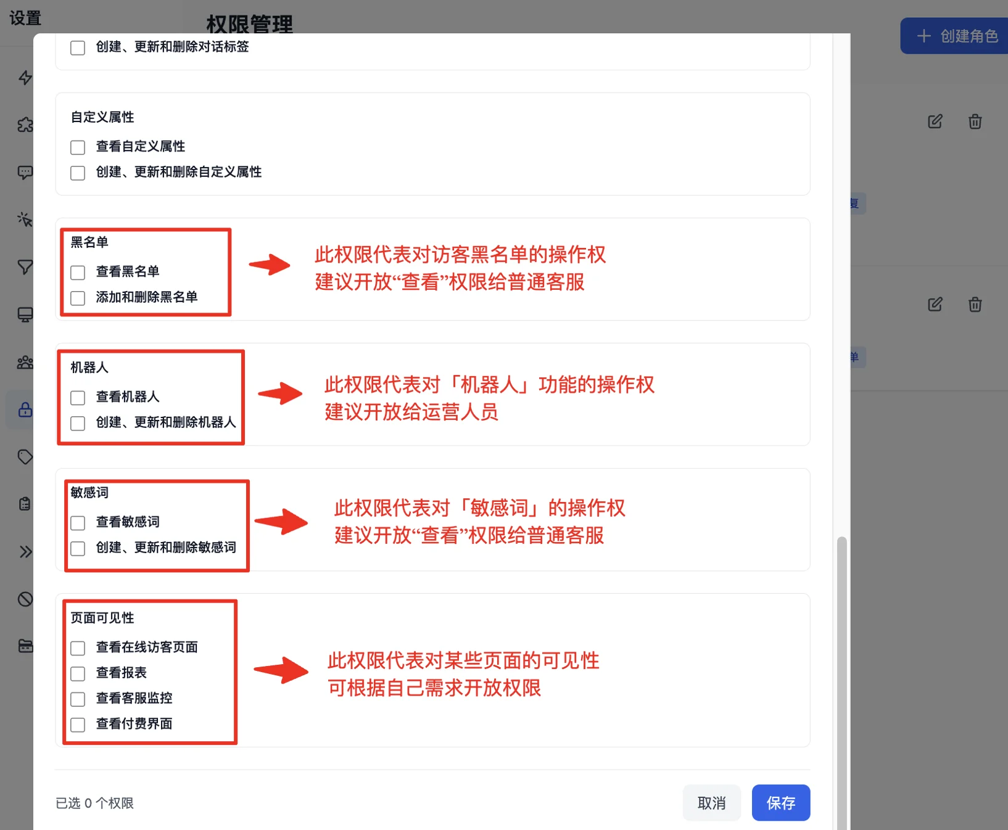Click the delete trash icon for the role
The height and width of the screenshot is (830, 1008).
click(975, 121)
